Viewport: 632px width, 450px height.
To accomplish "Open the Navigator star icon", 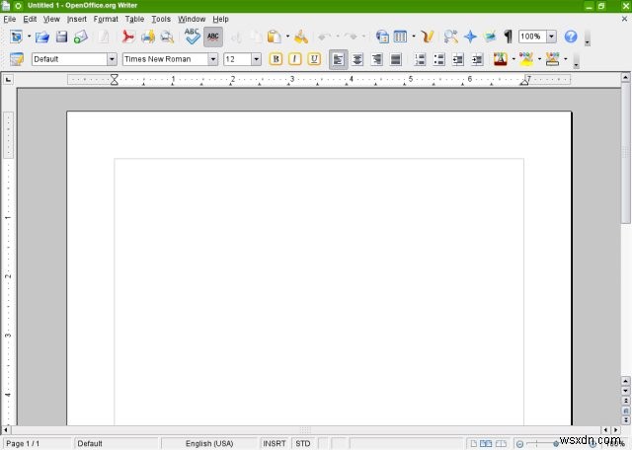I will [470, 37].
